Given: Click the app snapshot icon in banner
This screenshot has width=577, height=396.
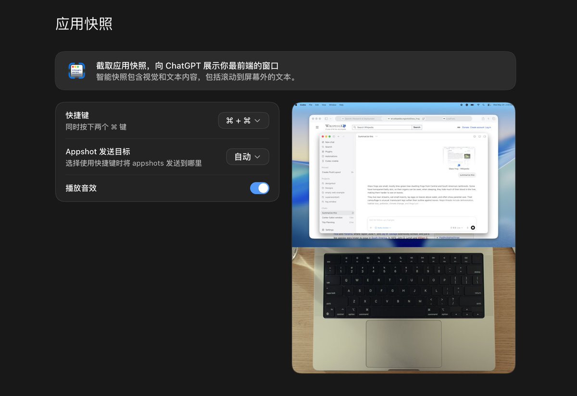Looking at the screenshot, I should tap(77, 71).
